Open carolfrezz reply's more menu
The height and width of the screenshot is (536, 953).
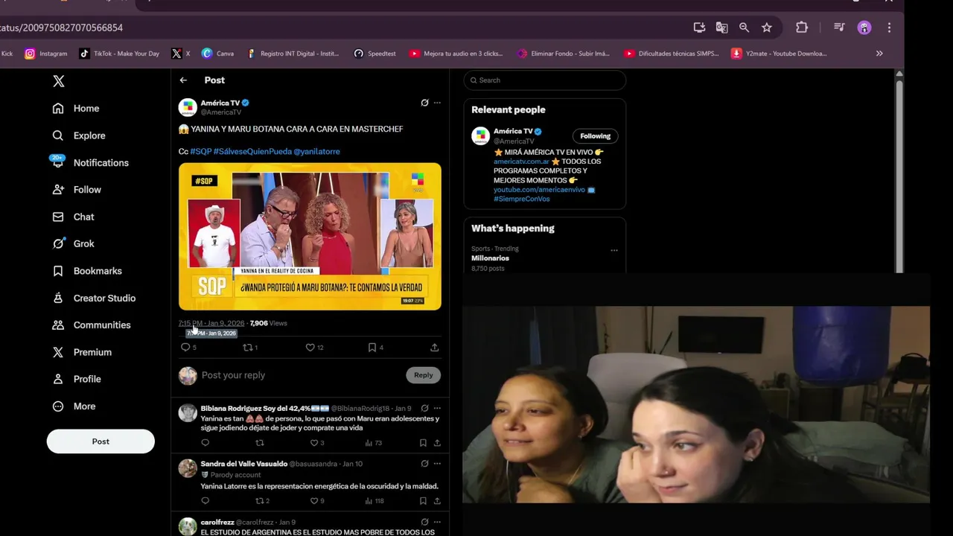[x=437, y=522]
